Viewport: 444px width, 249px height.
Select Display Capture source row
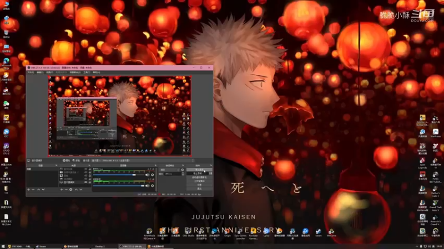(75, 182)
